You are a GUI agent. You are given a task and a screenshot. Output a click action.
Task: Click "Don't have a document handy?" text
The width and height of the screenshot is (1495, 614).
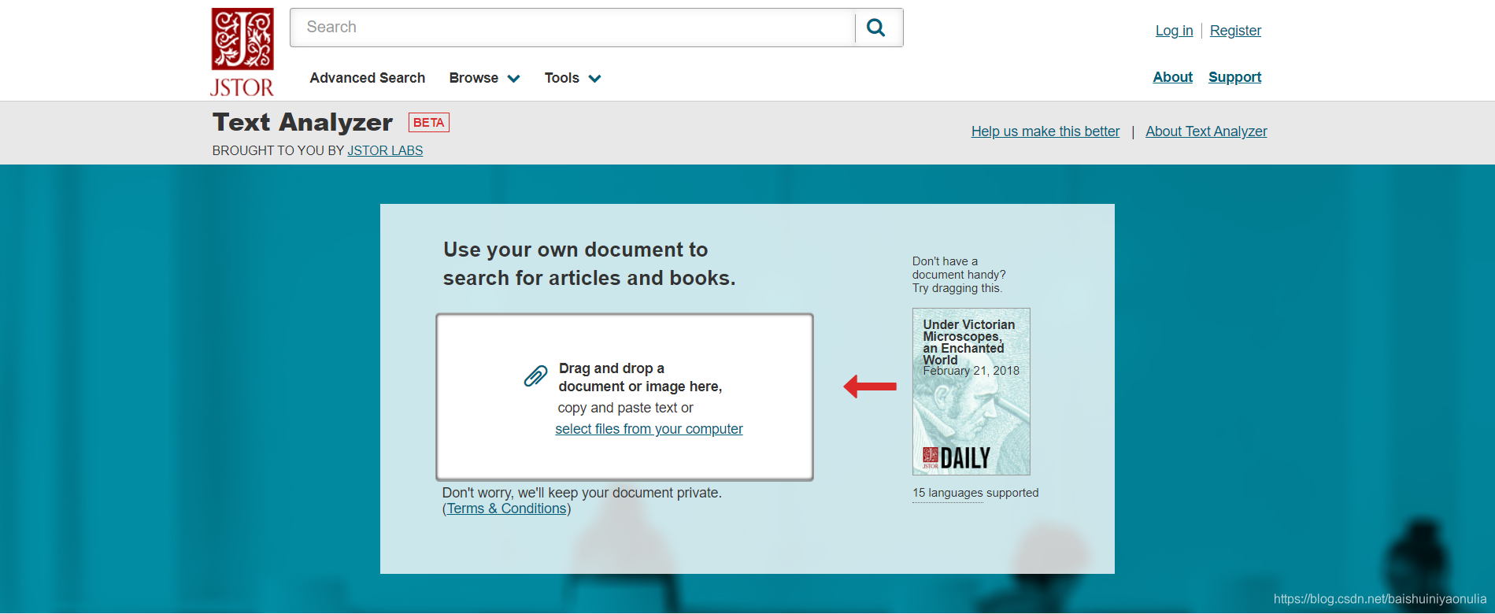click(959, 268)
